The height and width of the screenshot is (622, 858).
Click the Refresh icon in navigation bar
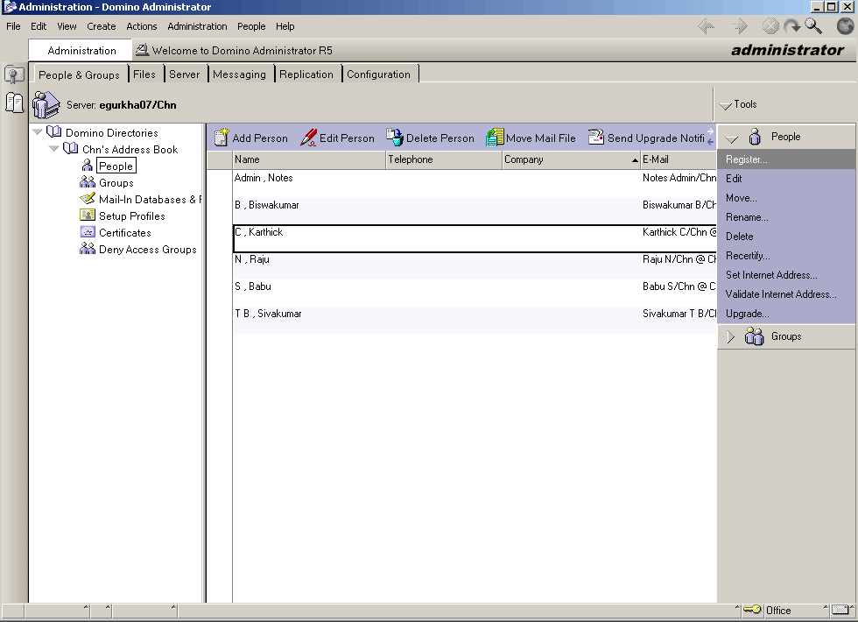point(791,26)
